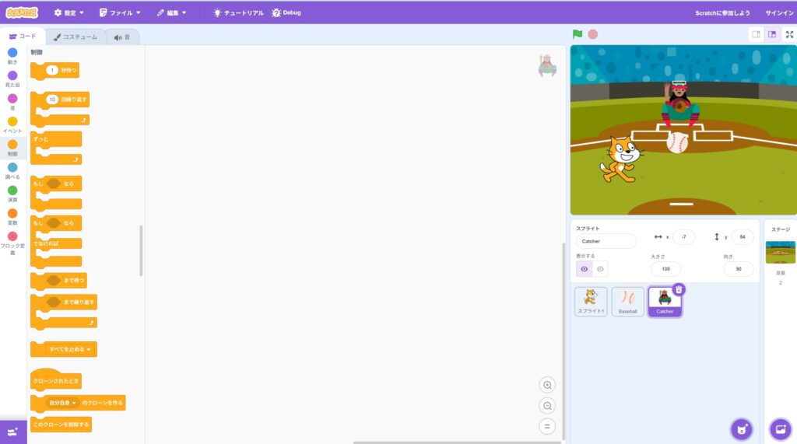Open チュートリアル tutorials
Viewport: 797px width, 444px height.
click(x=238, y=12)
